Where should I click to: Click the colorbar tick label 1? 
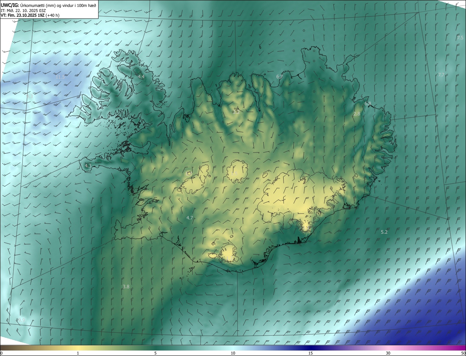[78, 353]
